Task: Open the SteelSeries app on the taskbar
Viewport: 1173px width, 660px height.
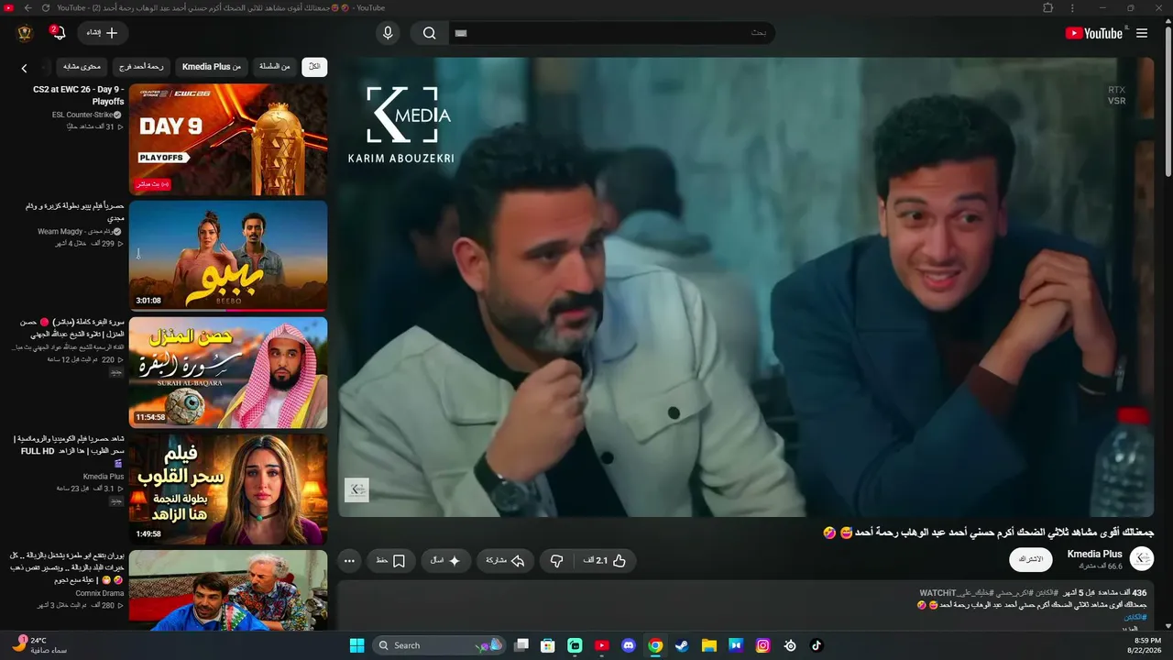Action: coord(789,645)
